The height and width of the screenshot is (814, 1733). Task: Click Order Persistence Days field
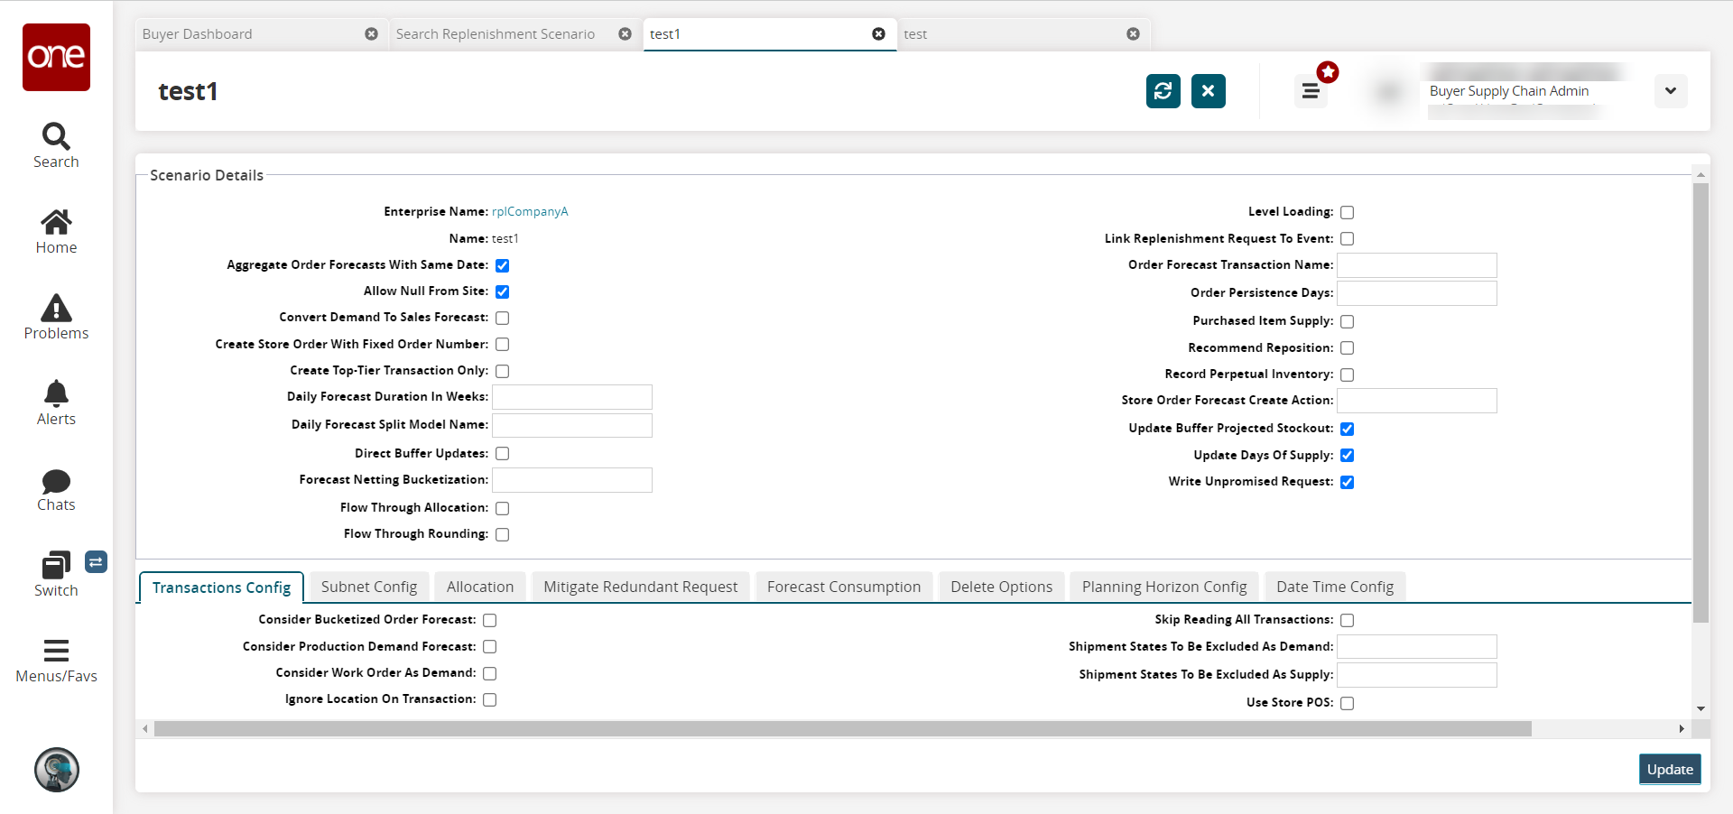pyautogui.click(x=1417, y=293)
